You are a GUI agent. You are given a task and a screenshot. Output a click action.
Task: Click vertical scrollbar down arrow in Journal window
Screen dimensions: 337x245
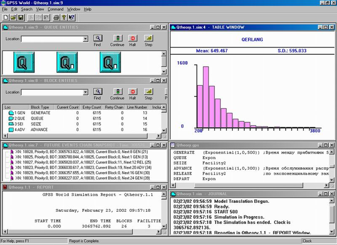click(x=332, y=232)
